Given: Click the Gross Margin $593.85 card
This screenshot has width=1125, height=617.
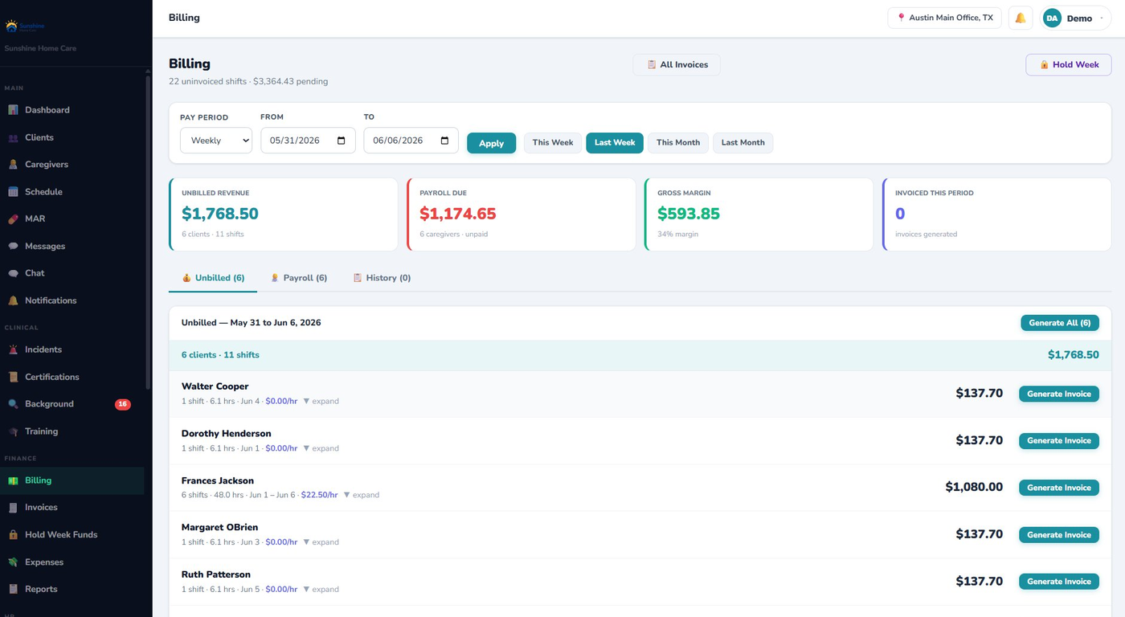Looking at the screenshot, I should (x=759, y=215).
